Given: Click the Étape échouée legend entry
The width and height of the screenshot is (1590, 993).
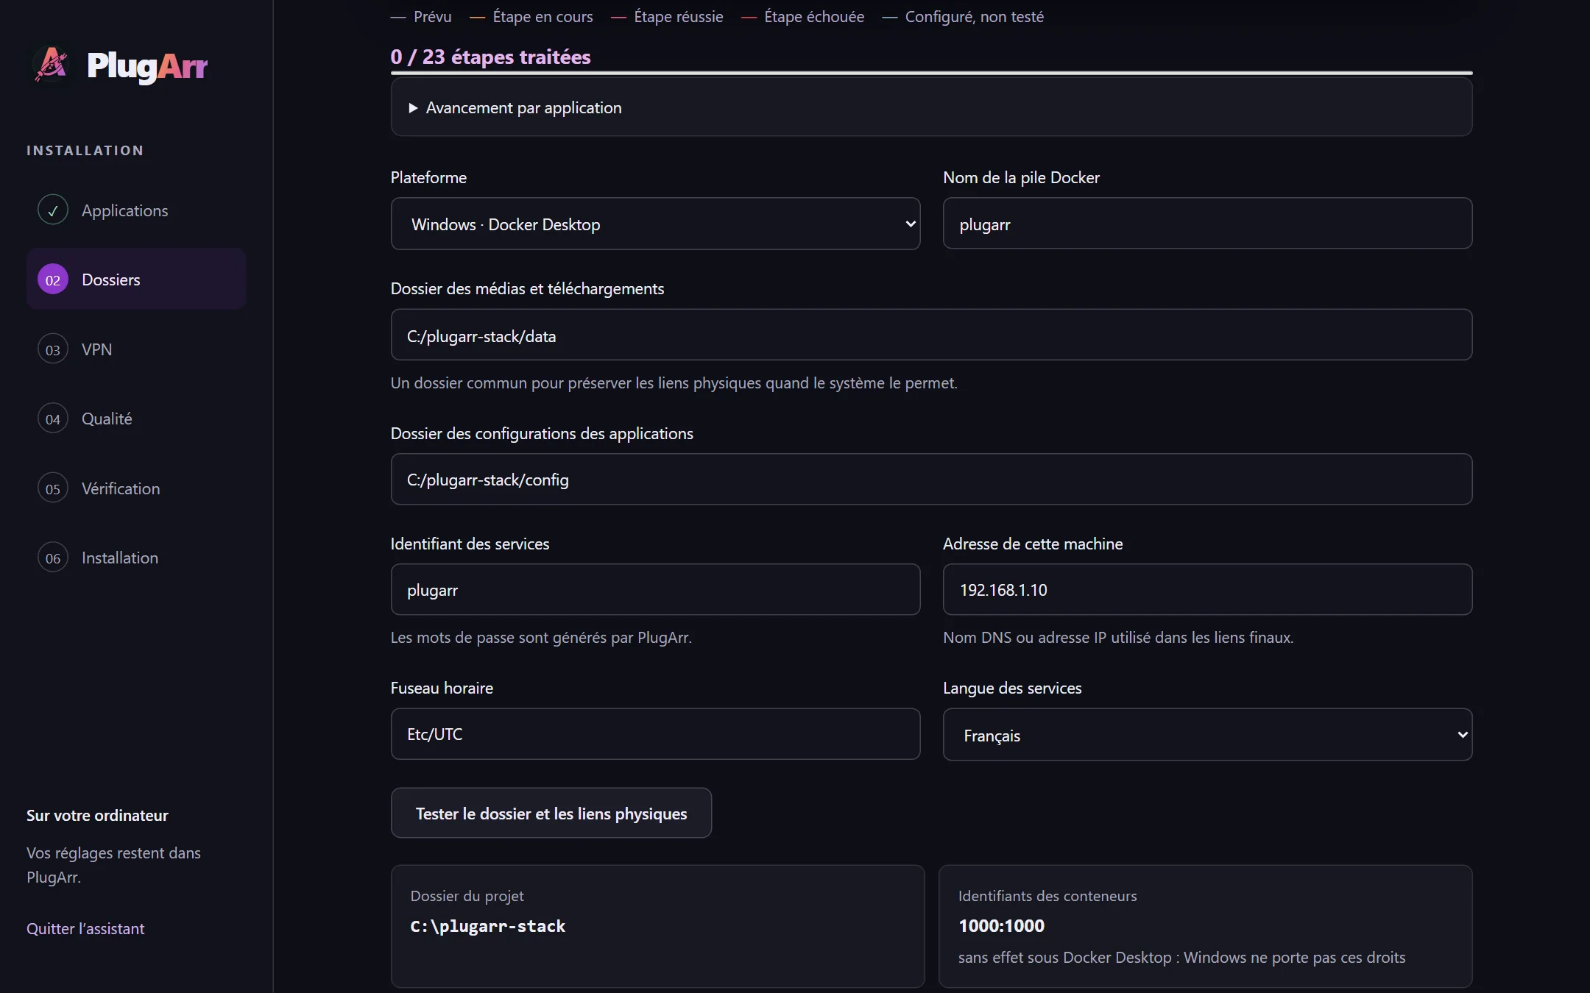Looking at the screenshot, I should pyautogui.click(x=802, y=16).
